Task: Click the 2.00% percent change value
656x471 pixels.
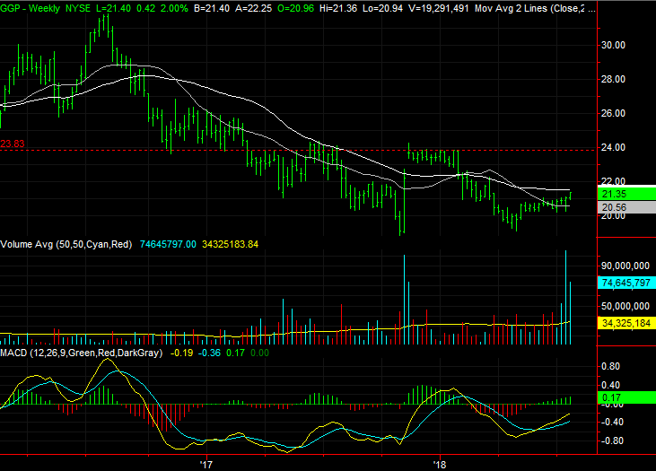Action: [174, 8]
